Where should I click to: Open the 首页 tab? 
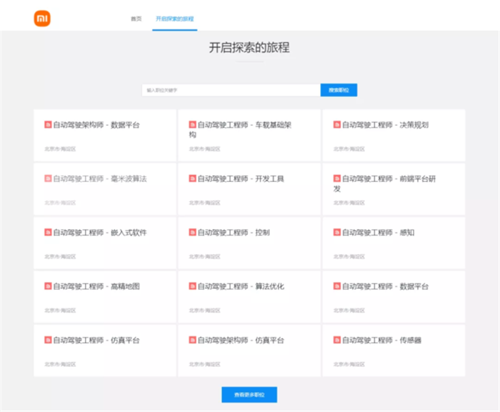tap(136, 19)
